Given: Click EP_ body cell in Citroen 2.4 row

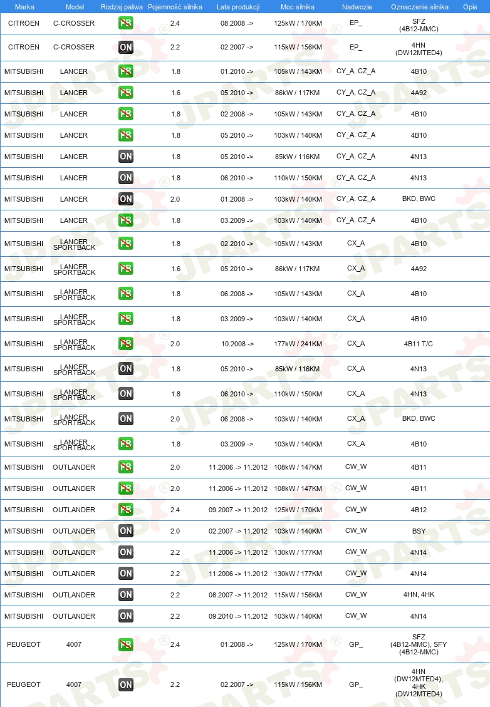Looking at the screenshot, I should pyautogui.click(x=356, y=23).
